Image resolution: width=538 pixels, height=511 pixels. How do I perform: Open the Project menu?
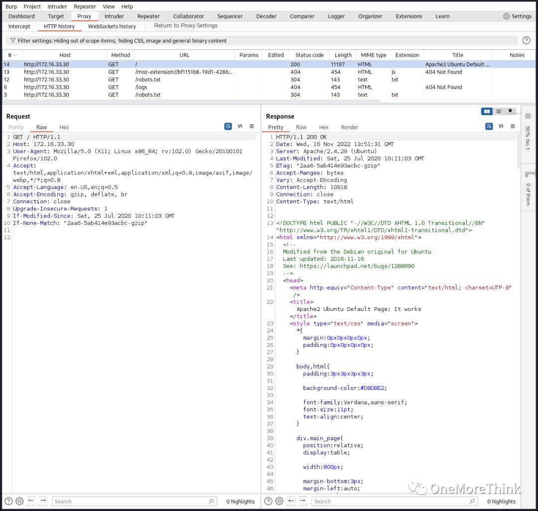click(x=32, y=6)
